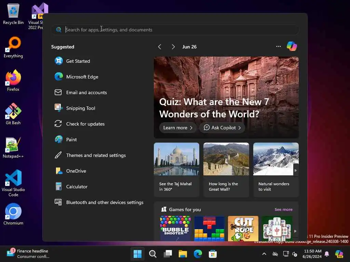Click Ask Copilot on the quiz card
Image resolution: width=350 pixels, height=262 pixels.
tap(222, 128)
